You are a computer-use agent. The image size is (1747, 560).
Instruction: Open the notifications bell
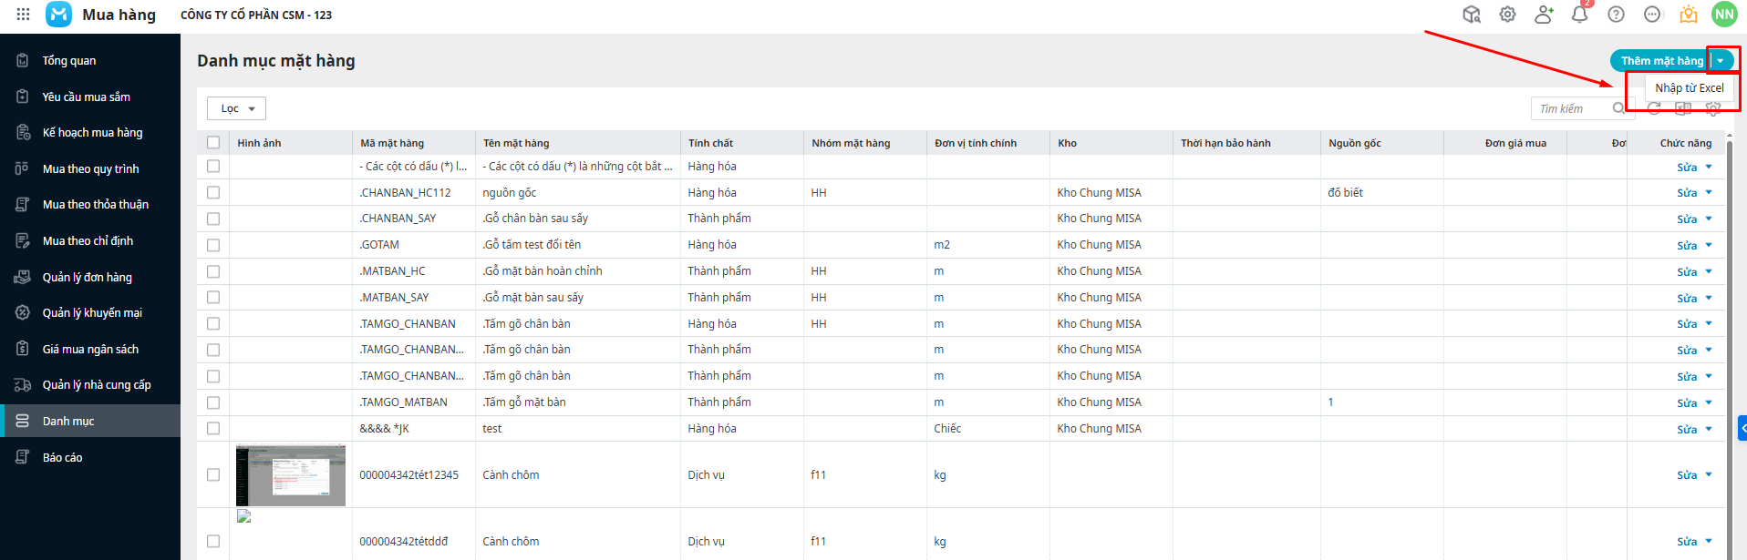1579,15
